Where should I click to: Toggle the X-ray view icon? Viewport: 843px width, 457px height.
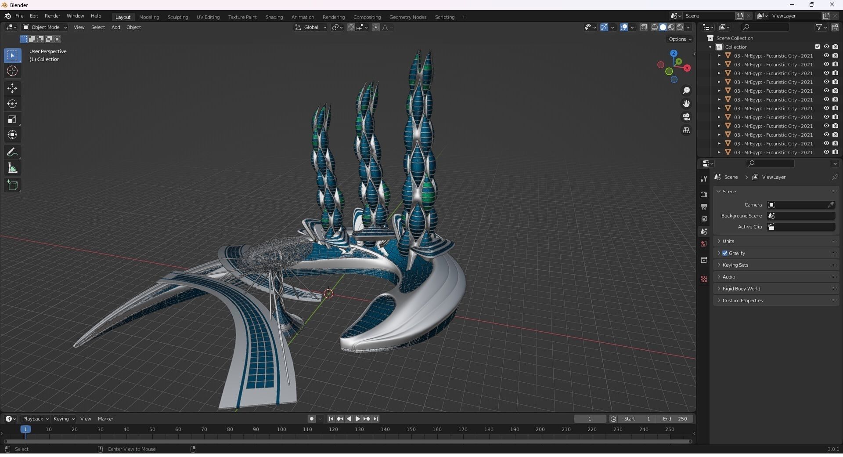(643, 27)
